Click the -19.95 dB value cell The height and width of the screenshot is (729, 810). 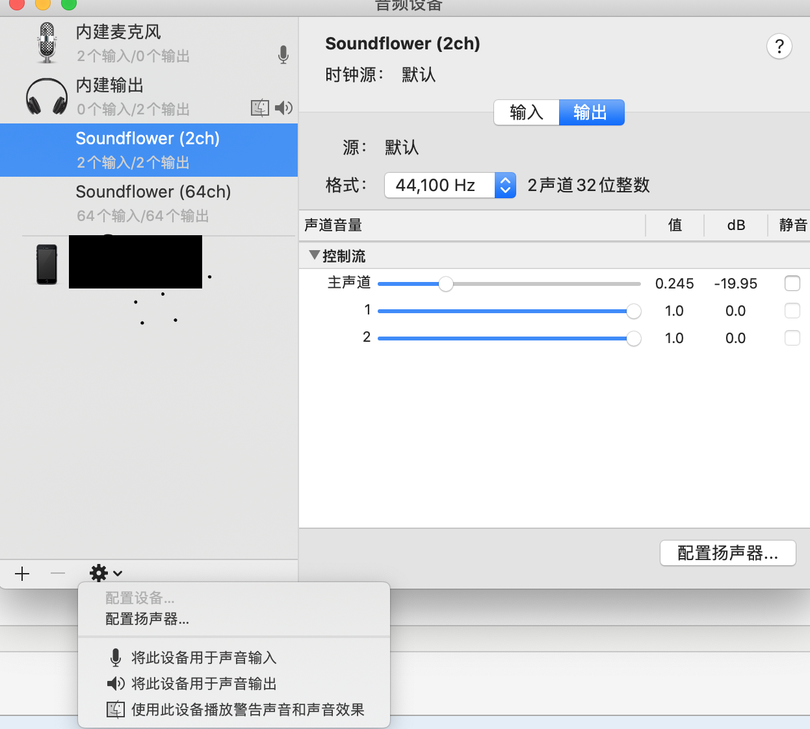pos(736,284)
